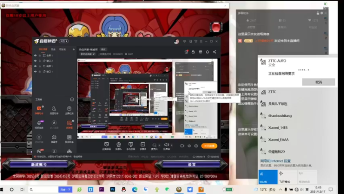Toggle the 飞行模式 airplane mode tile
This screenshot has width=344, height=194.
(287, 177)
